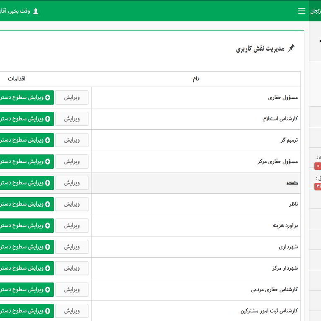Click the نام column header
Viewport: 321px width, 321px height.
coord(195,79)
